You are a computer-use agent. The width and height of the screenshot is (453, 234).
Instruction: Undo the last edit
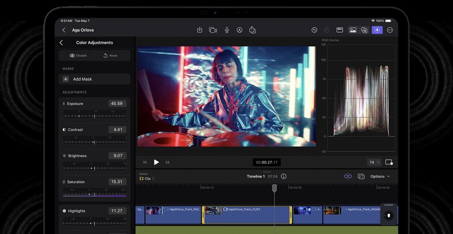coord(314,30)
